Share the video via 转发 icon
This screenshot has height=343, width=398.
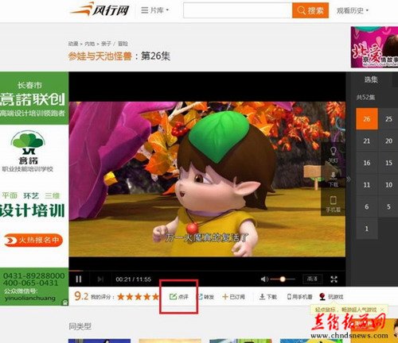pyautogui.click(x=200, y=296)
